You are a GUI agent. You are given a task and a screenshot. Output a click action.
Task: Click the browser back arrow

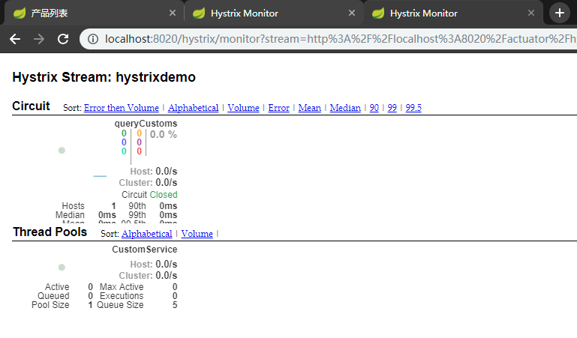point(15,39)
